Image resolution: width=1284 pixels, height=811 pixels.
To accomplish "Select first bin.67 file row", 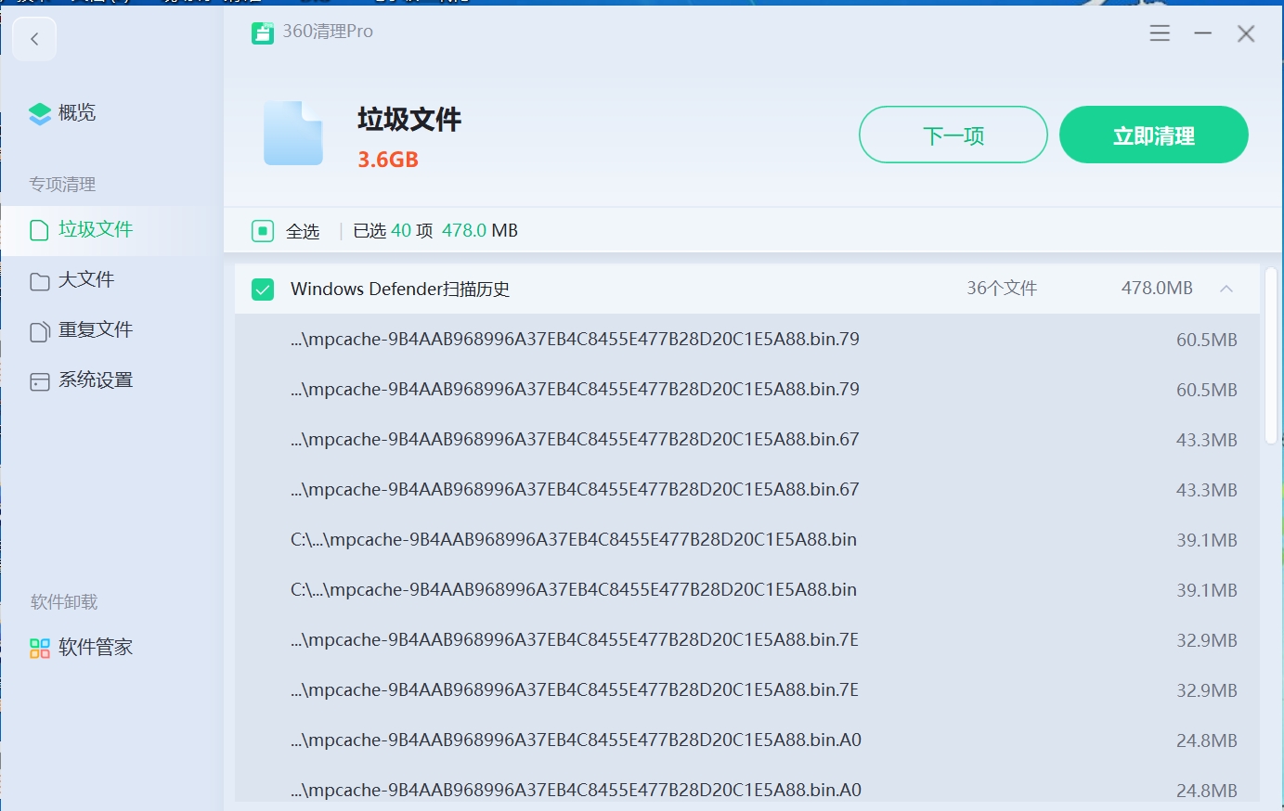I will pos(747,440).
